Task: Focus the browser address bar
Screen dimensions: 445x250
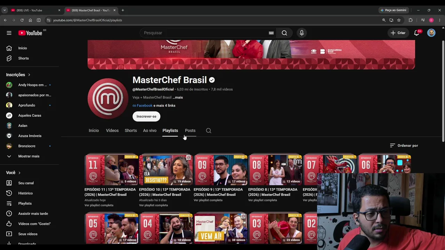Action: click(x=216, y=20)
